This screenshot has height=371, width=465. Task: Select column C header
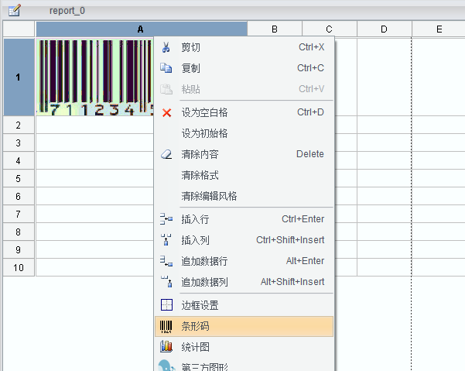tap(329, 29)
